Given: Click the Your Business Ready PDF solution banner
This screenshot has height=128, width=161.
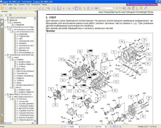Looking at the screenshot, I should [x=142, y=5].
